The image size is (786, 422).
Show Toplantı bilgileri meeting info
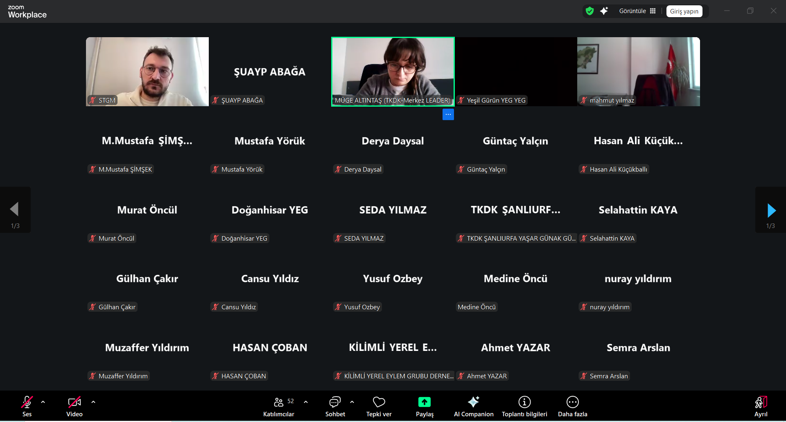pos(524,406)
